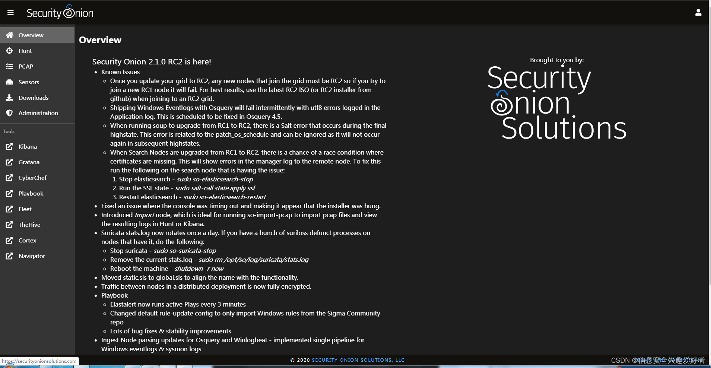Follow the Security Onion Solutions, LLC footer link
Viewport: 711px width, 368px height.
[358, 360]
